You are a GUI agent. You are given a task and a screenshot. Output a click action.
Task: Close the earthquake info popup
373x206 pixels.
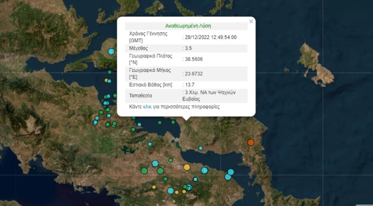[251, 22]
